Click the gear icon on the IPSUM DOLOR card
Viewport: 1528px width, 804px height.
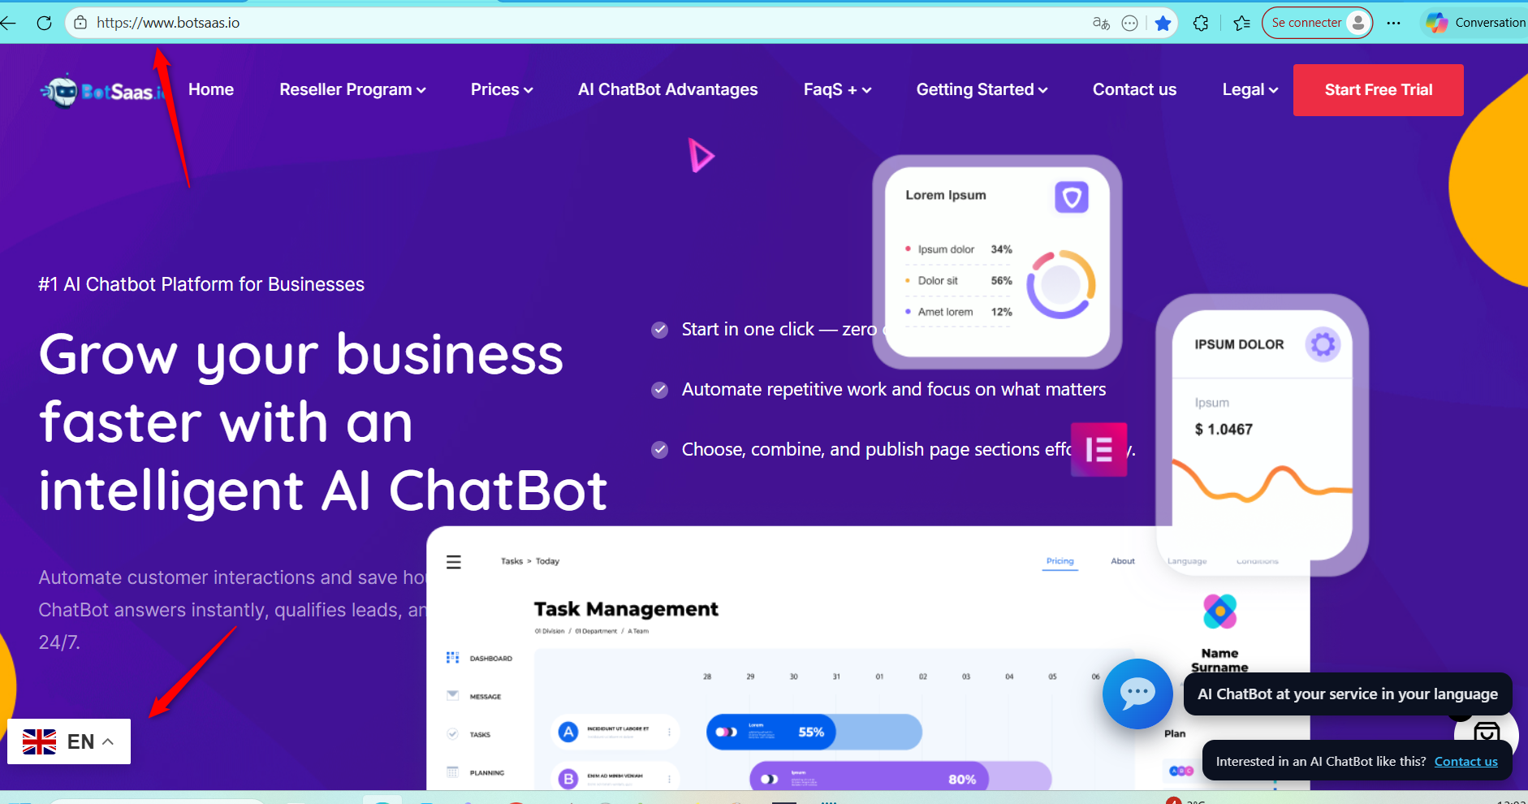(1322, 344)
